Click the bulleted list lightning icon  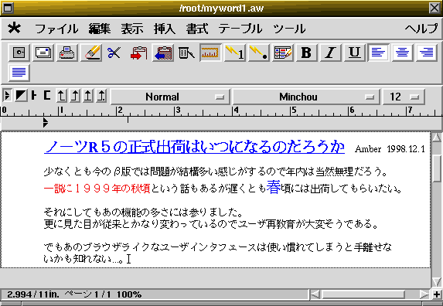click(258, 53)
